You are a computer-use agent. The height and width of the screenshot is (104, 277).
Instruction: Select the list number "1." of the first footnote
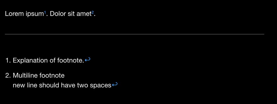(8, 61)
